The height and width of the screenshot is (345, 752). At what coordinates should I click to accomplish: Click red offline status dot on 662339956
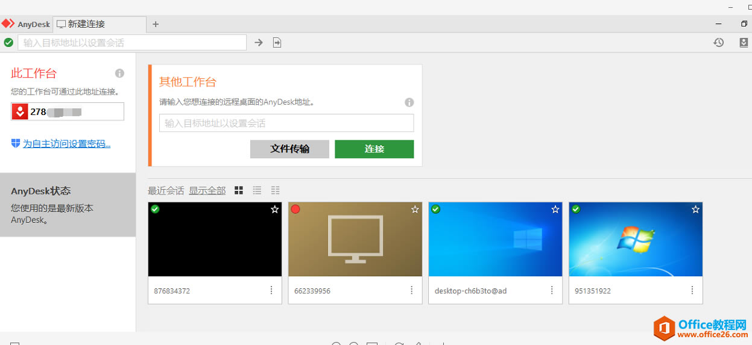(295, 209)
